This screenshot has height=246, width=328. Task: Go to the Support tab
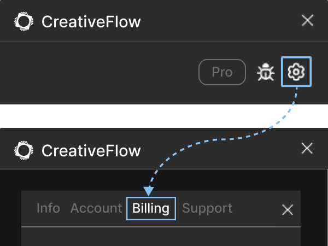coord(207,208)
